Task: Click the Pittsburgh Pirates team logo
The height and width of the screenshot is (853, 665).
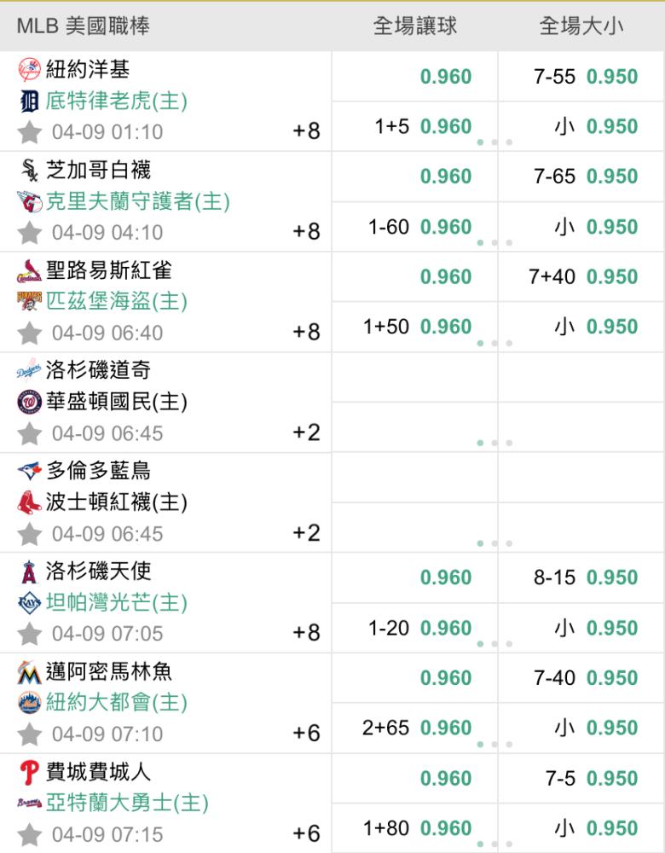Action: tap(28, 301)
